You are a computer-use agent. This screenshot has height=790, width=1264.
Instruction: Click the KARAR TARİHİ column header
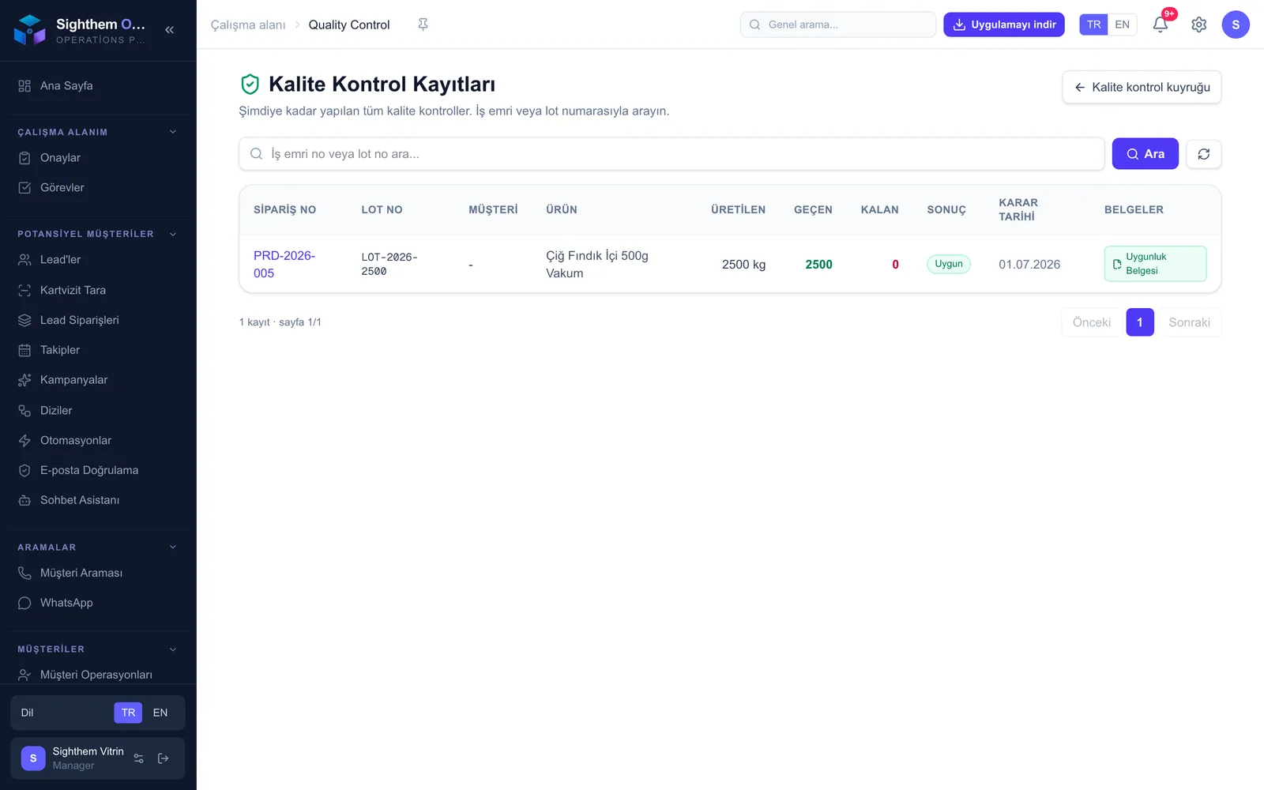(x=1018, y=209)
